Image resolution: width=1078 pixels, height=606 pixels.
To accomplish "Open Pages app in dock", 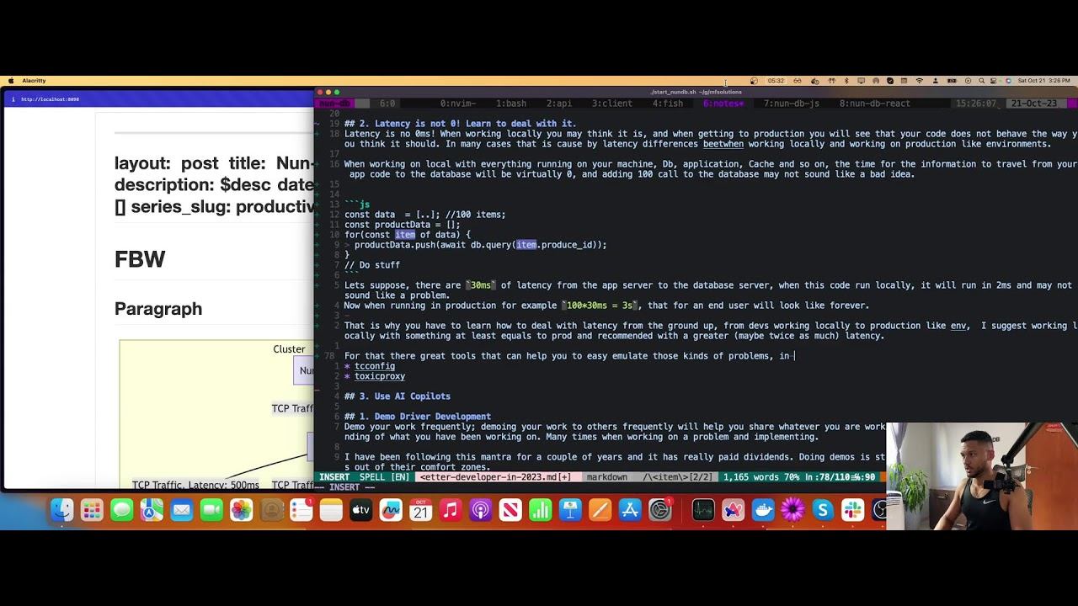I will 600,510.
